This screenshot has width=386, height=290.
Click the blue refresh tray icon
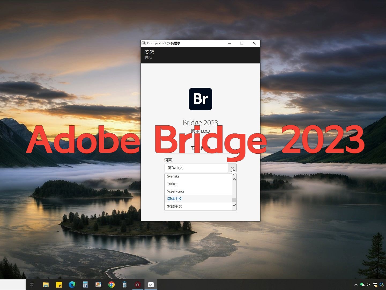[x=381, y=285]
